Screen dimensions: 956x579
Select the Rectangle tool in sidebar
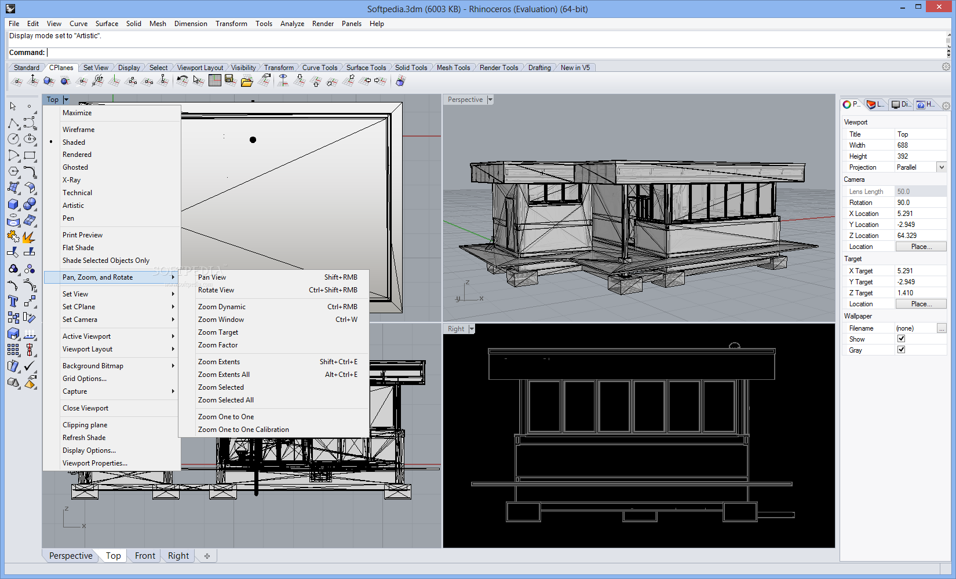pyautogui.click(x=30, y=155)
